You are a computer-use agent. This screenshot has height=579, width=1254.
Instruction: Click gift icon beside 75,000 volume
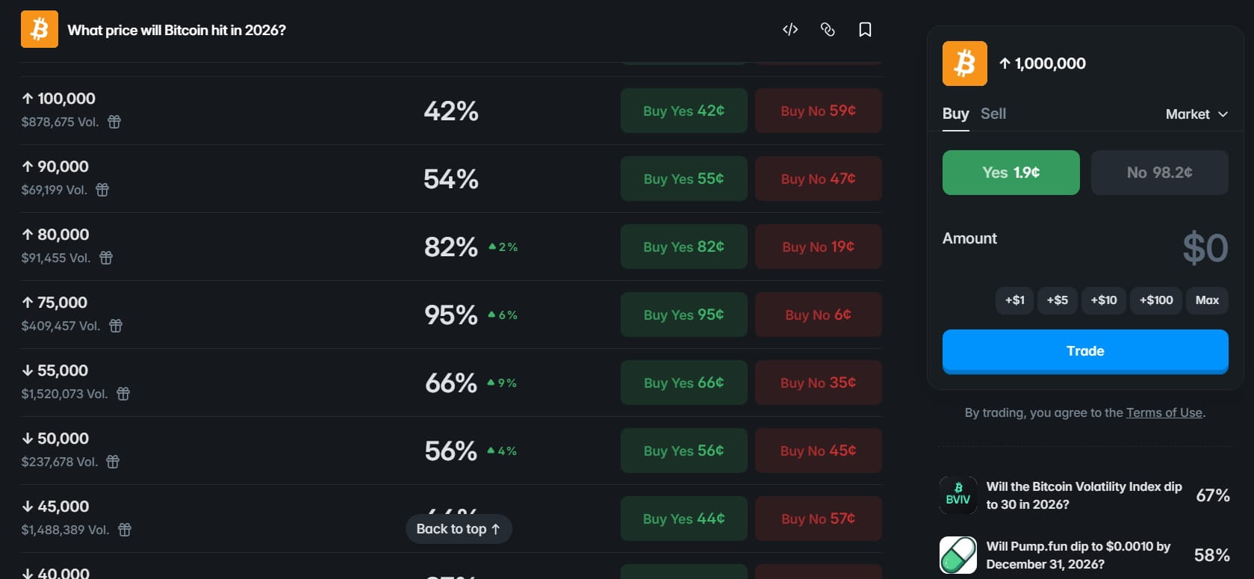click(x=116, y=326)
